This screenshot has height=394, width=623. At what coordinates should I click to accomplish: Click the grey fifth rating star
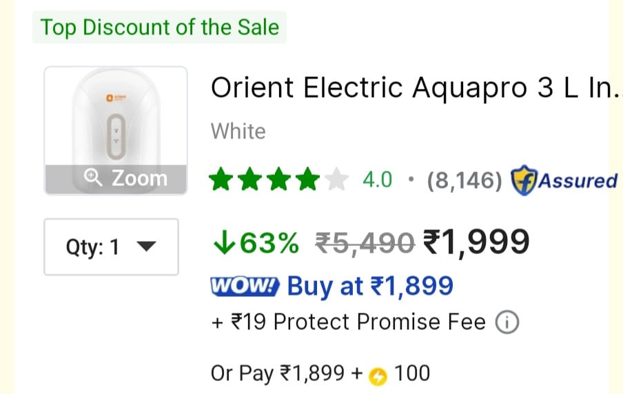point(337,180)
